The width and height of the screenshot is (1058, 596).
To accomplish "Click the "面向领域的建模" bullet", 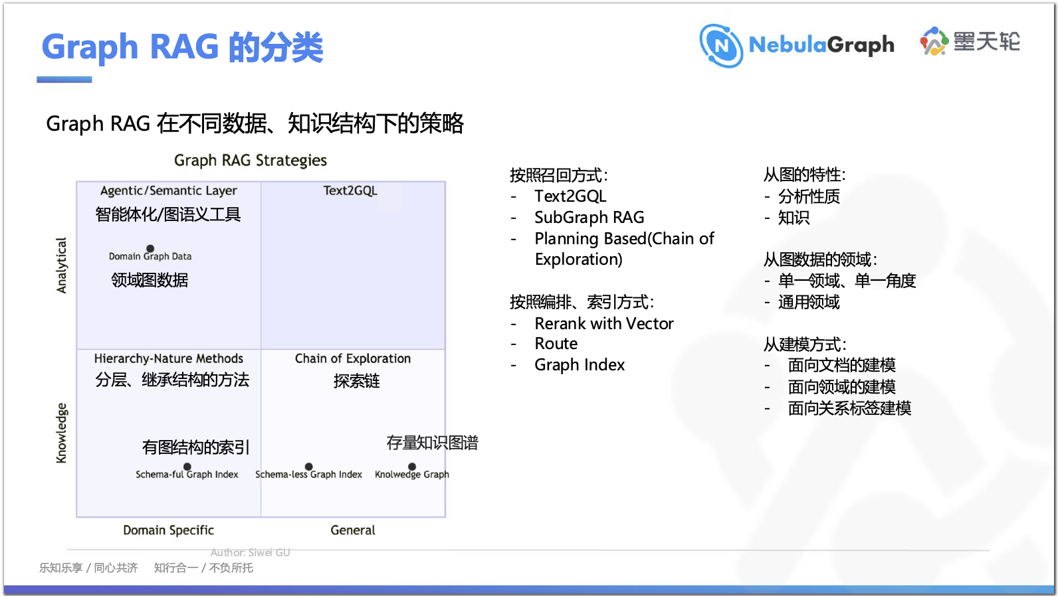I will pos(842,387).
